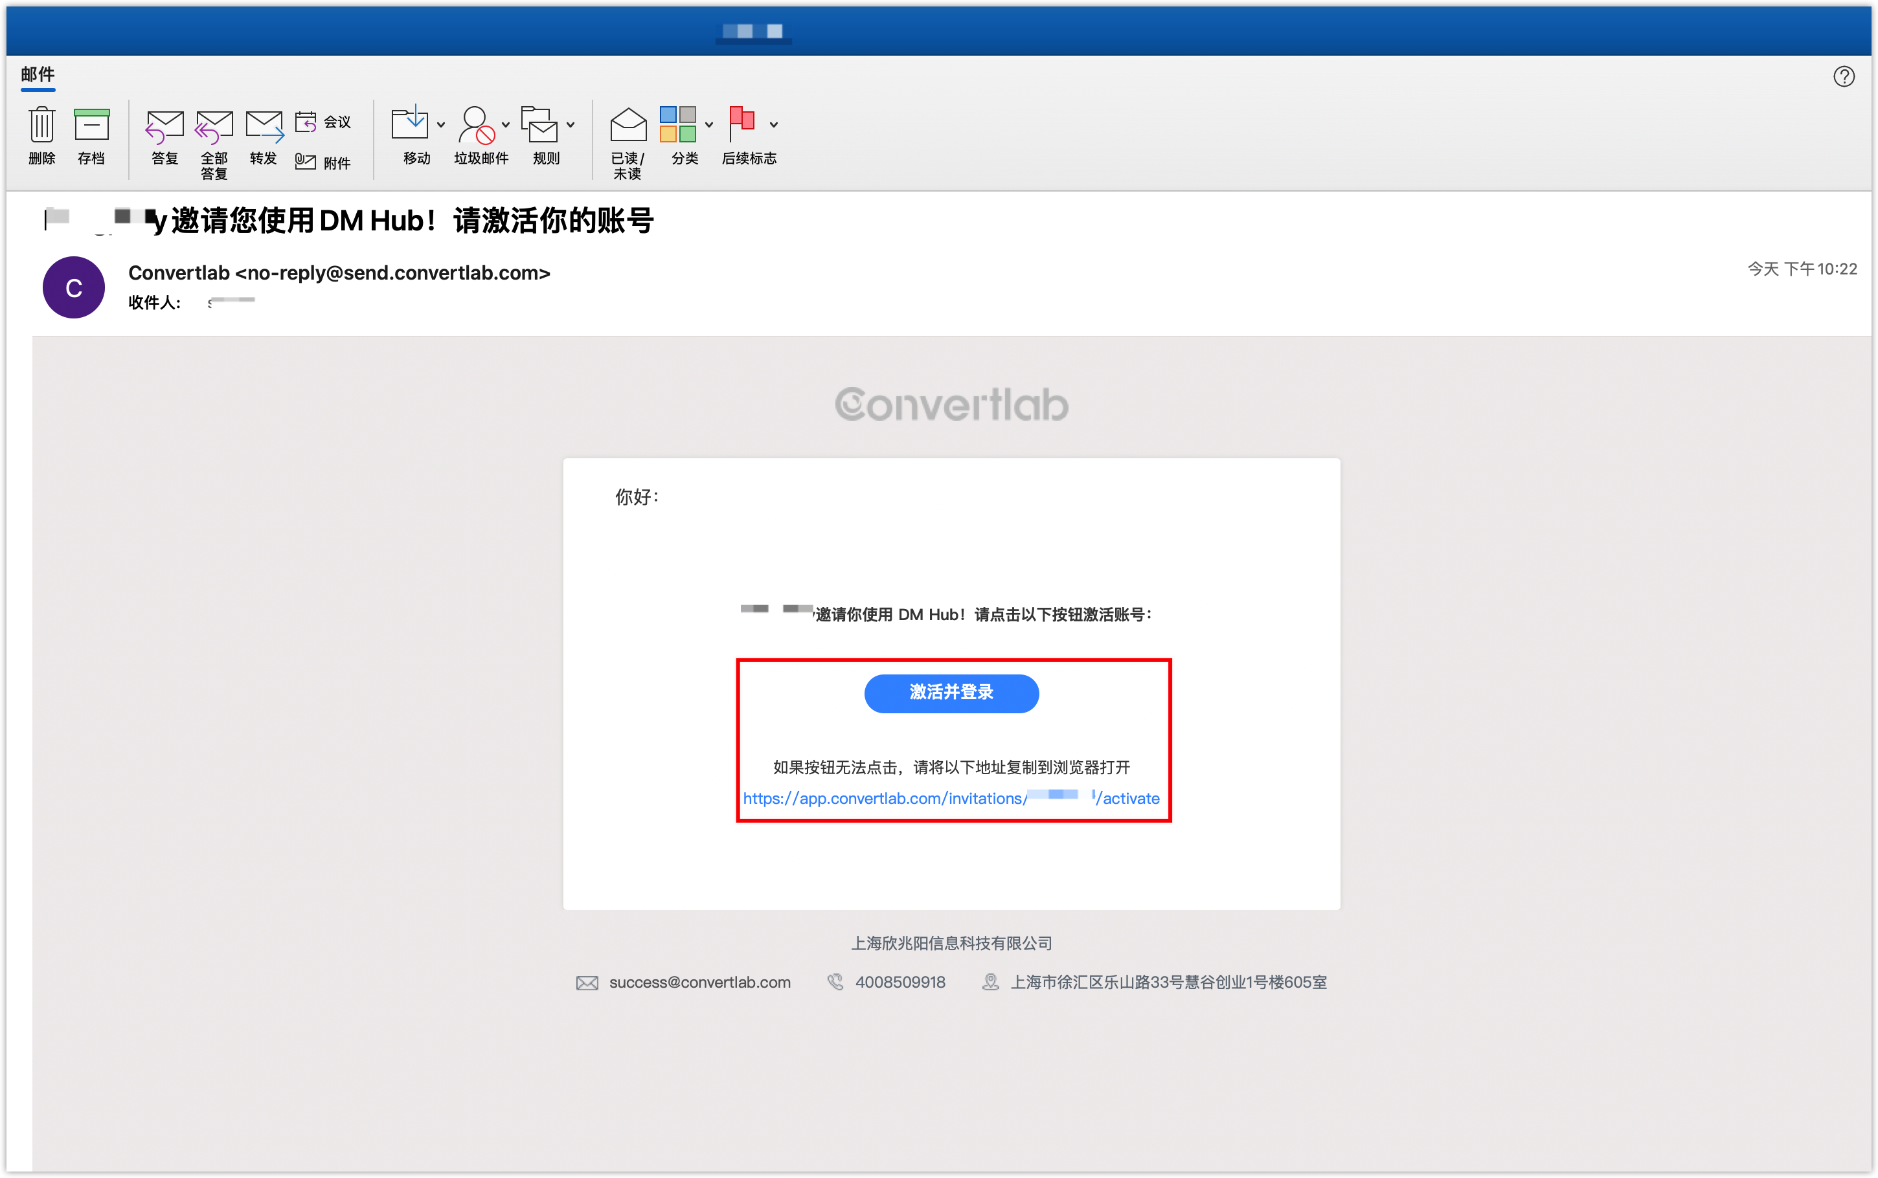This screenshot has width=1878, height=1178.
Task: Open help via question mark icon
Action: tap(1844, 76)
